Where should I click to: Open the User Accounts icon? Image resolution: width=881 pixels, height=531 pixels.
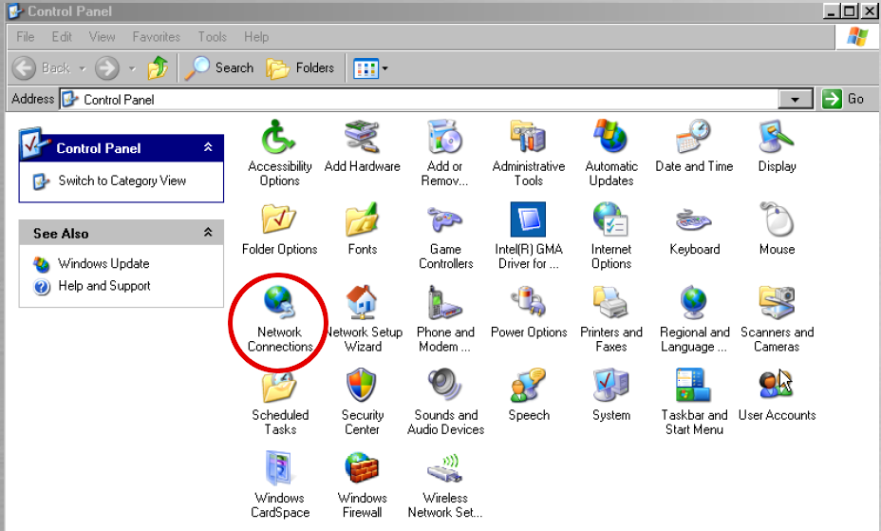[776, 388]
